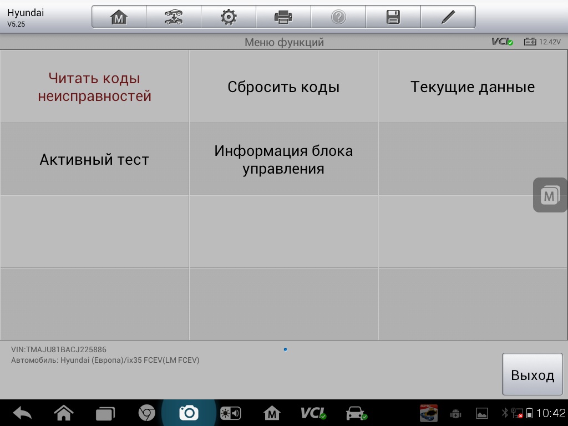The image size is (568, 426).
Task: Open Текущие данные live data
Action: click(x=473, y=87)
